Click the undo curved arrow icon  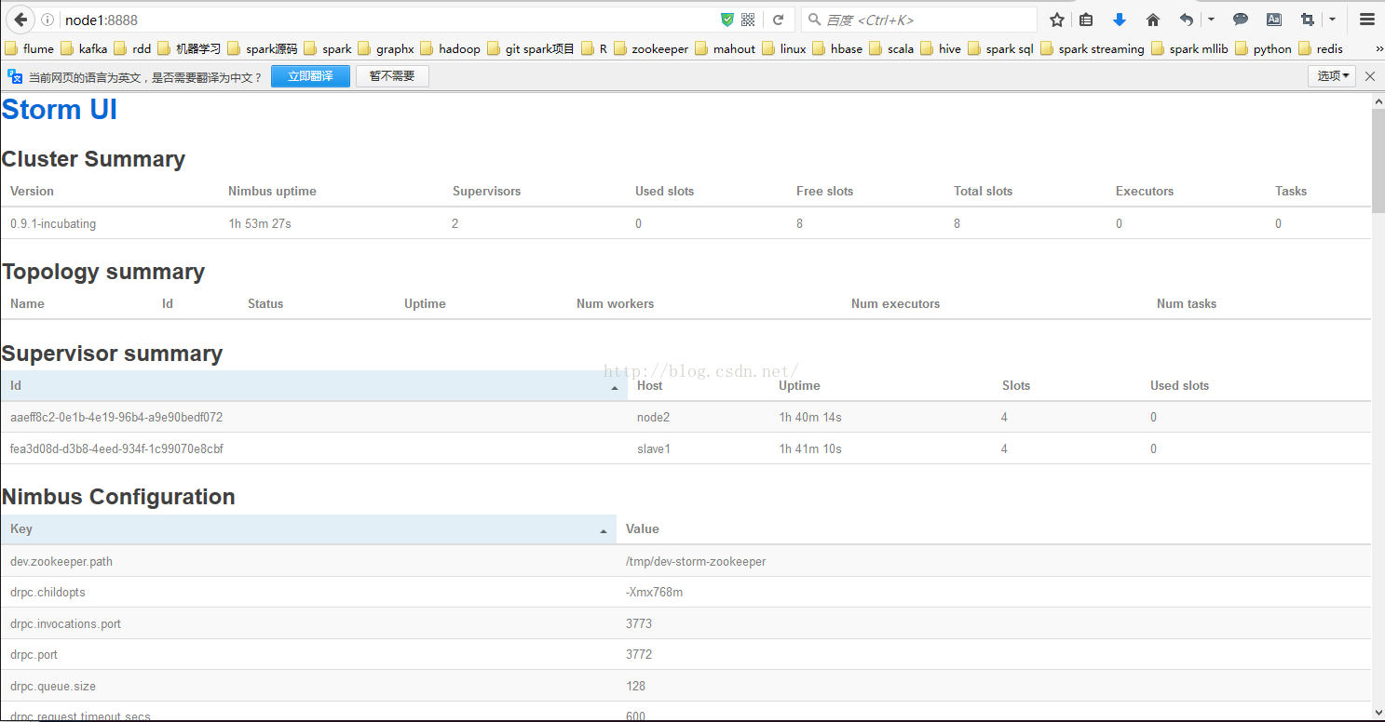(x=1187, y=20)
